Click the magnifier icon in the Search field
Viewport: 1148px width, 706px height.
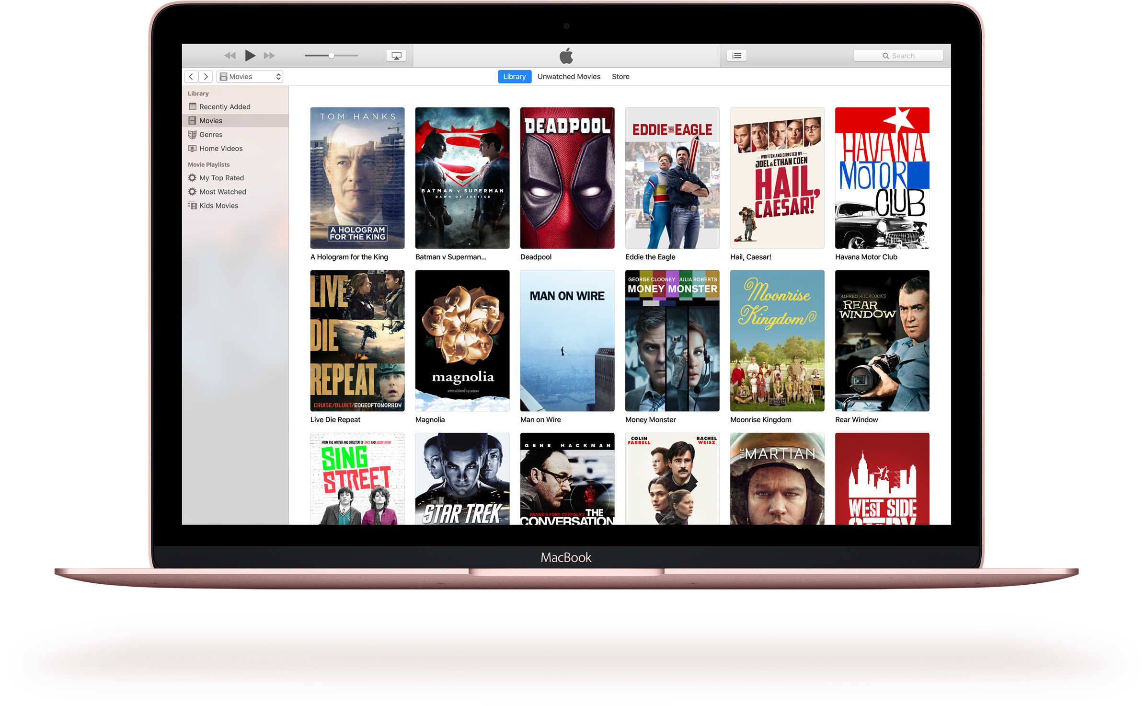[885, 56]
